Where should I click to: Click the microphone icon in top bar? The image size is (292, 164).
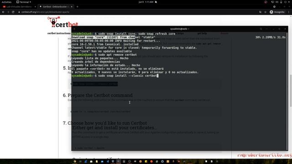[x=281, y=2]
